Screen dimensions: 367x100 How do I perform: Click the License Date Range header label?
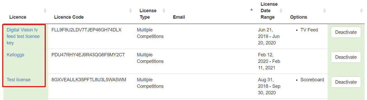(x=269, y=11)
